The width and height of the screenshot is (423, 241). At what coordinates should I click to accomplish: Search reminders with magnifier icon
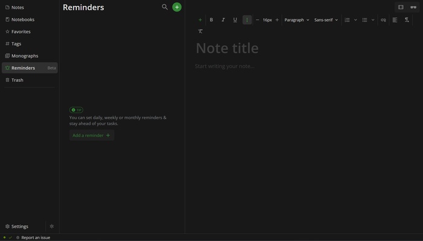165,7
